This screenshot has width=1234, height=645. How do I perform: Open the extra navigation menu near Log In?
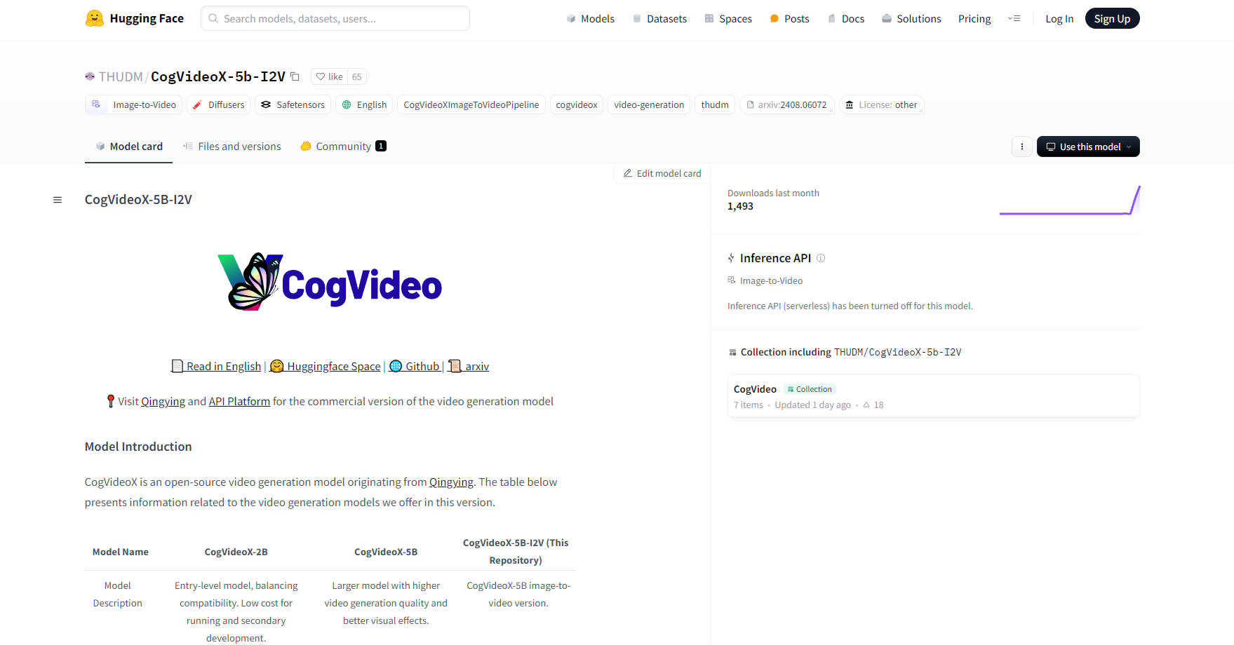(x=1014, y=18)
